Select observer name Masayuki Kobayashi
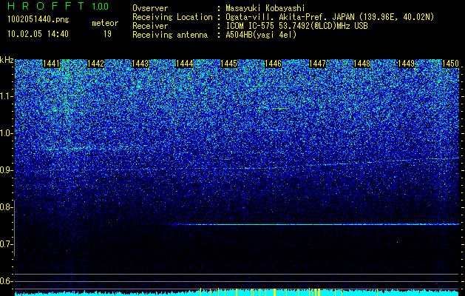 [x=265, y=8]
